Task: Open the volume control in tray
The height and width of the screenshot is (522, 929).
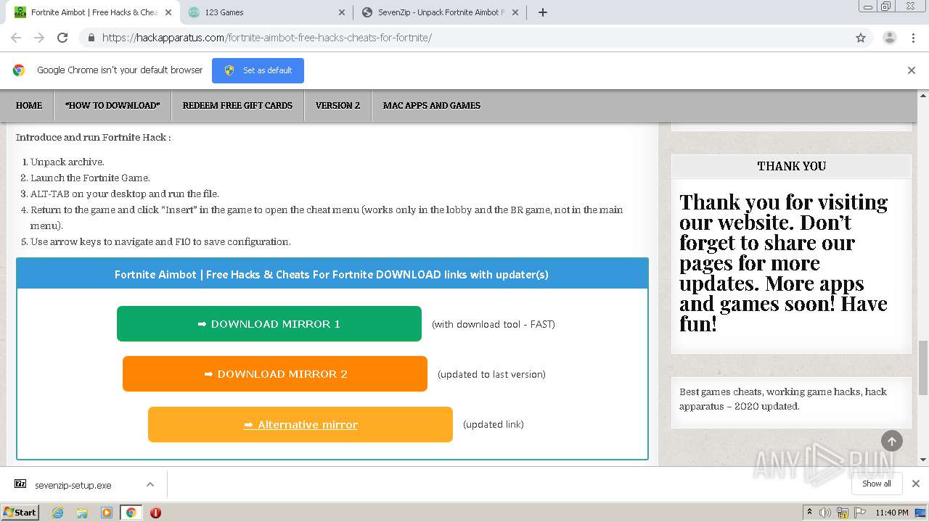Action: click(825, 513)
